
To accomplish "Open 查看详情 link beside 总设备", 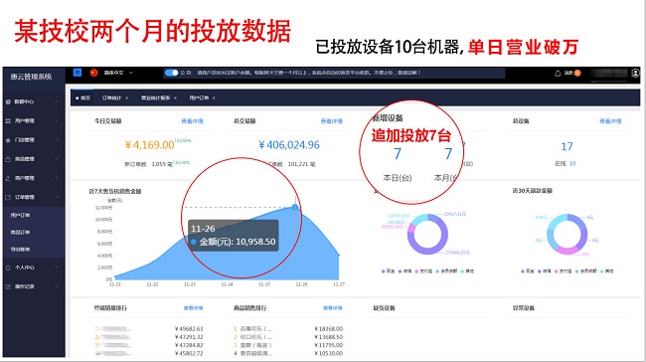I will point(610,121).
